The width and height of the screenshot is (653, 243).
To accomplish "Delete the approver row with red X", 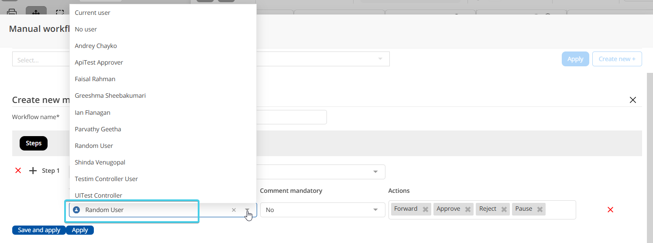I will point(610,210).
